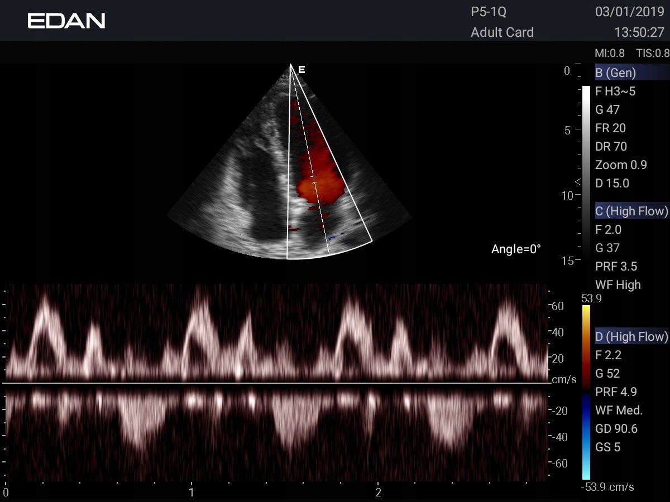Select the frame rate FR 20 parameter

[x=610, y=128]
